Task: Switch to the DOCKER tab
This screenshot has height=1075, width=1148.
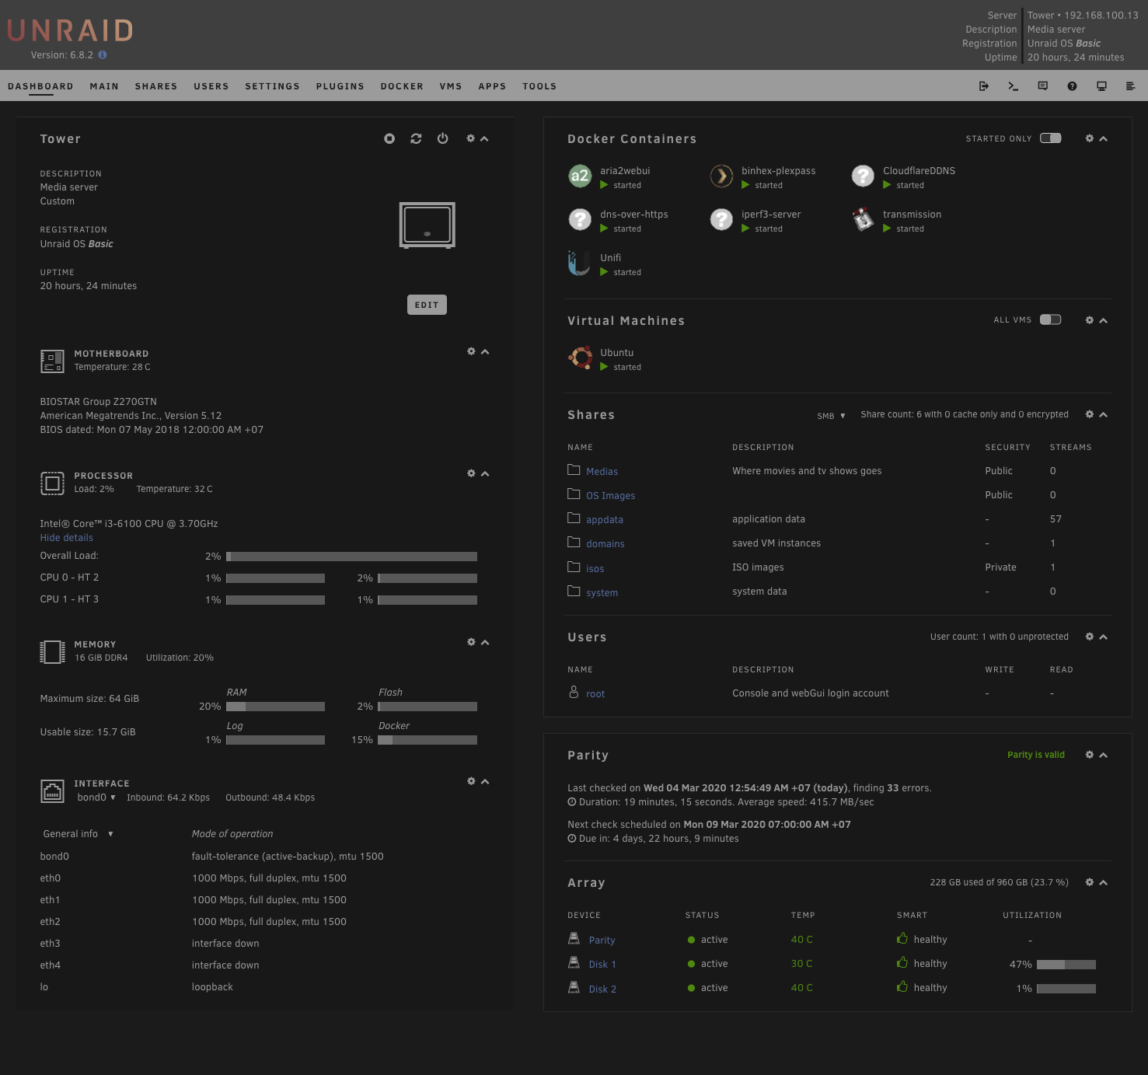Action: pyautogui.click(x=402, y=86)
